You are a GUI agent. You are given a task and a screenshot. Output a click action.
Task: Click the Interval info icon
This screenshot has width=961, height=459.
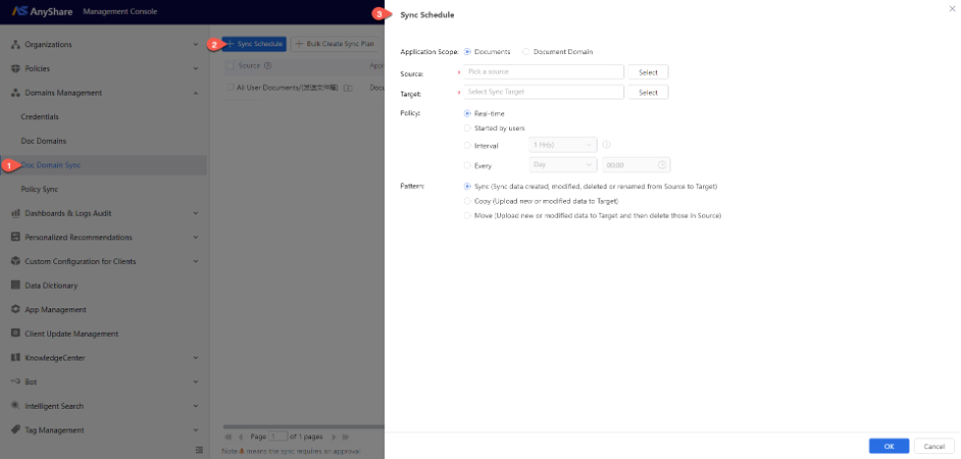[x=607, y=145]
